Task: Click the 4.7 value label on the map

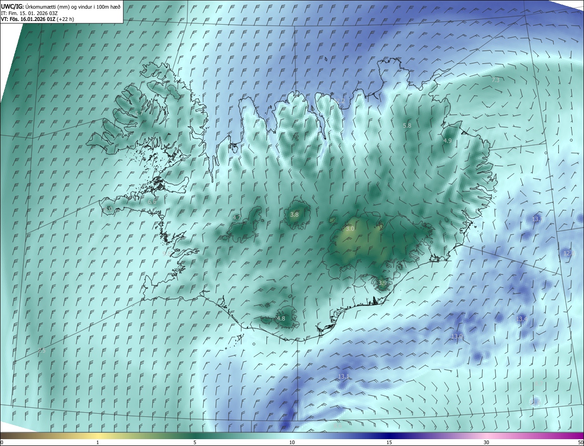Action: [237, 218]
